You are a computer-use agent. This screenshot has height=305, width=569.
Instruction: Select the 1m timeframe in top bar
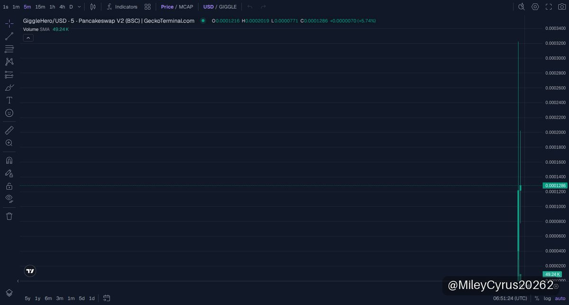click(16, 7)
